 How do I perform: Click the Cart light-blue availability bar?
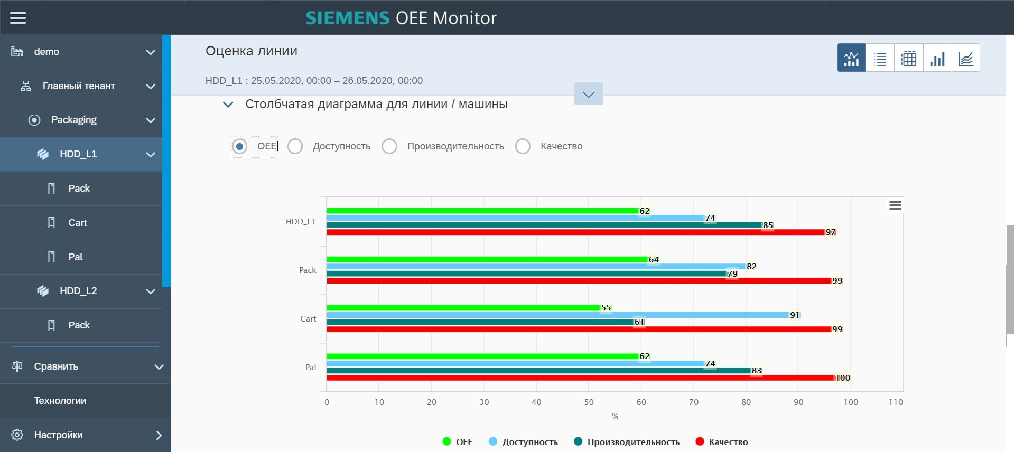[x=558, y=315]
